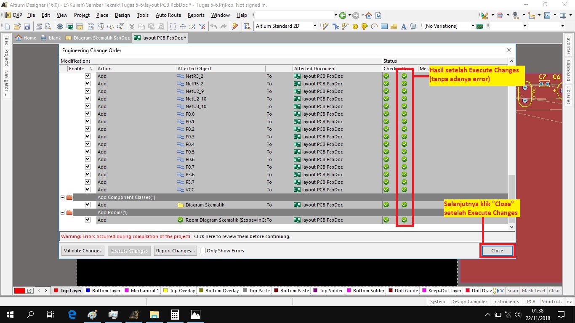Screen dimensions: 575x323
Task: Switch to the Home document tab
Action: pos(26,38)
